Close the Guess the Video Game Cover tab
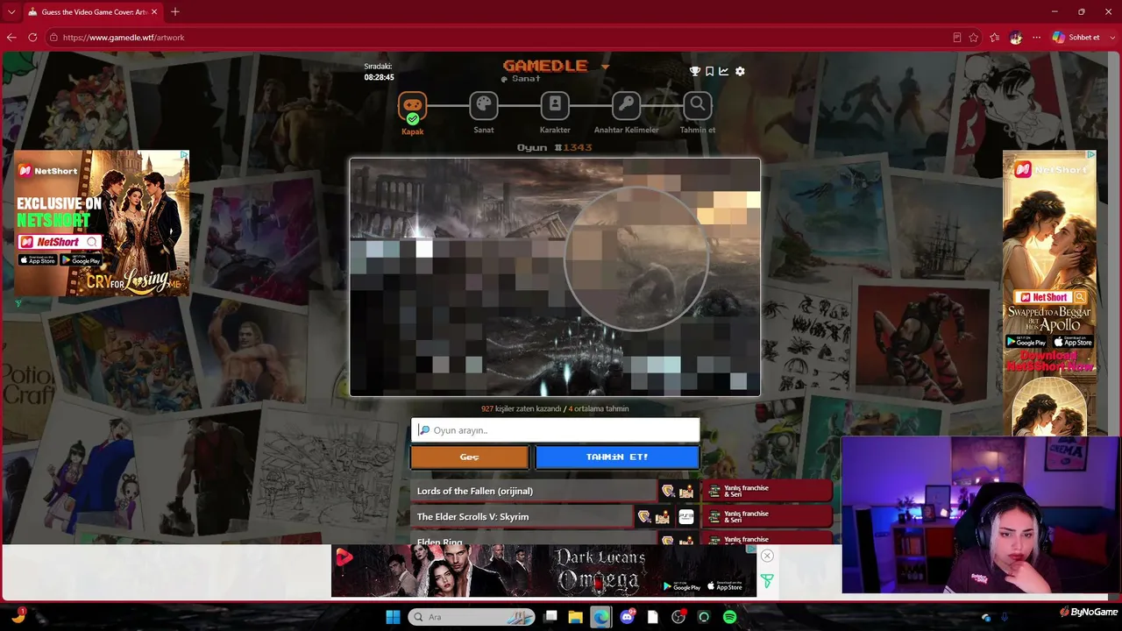The image size is (1122, 631). [155, 12]
